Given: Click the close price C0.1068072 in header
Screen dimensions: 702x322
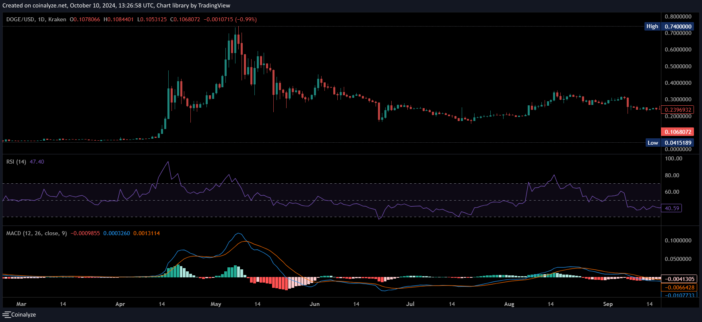Looking at the screenshot, I should 185,19.
